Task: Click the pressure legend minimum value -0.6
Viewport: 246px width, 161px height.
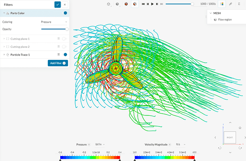Action: pyautogui.click(x=60, y=152)
